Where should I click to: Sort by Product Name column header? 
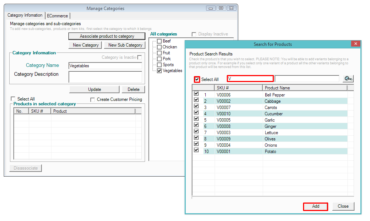point(305,88)
